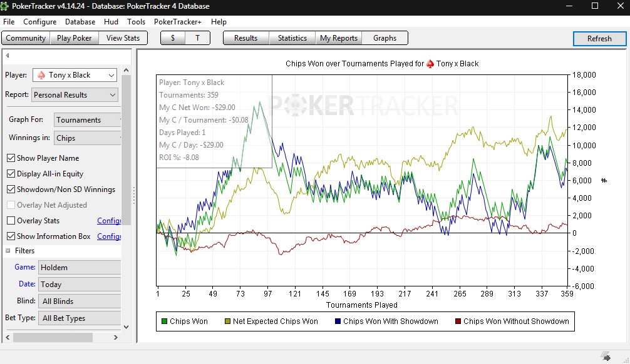The image size is (630, 364).
Task: Maximize the PokerTracker window
Action: 595,6
